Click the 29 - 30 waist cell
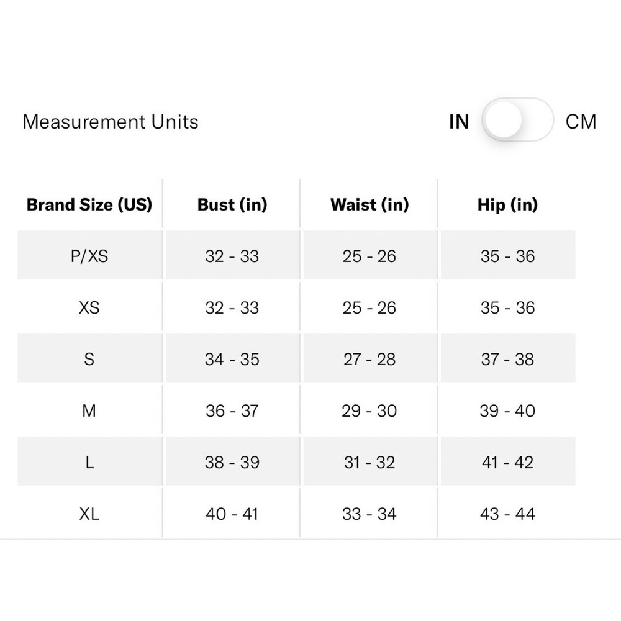Image resolution: width=621 pixels, height=621 pixels. click(x=369, y=410)
